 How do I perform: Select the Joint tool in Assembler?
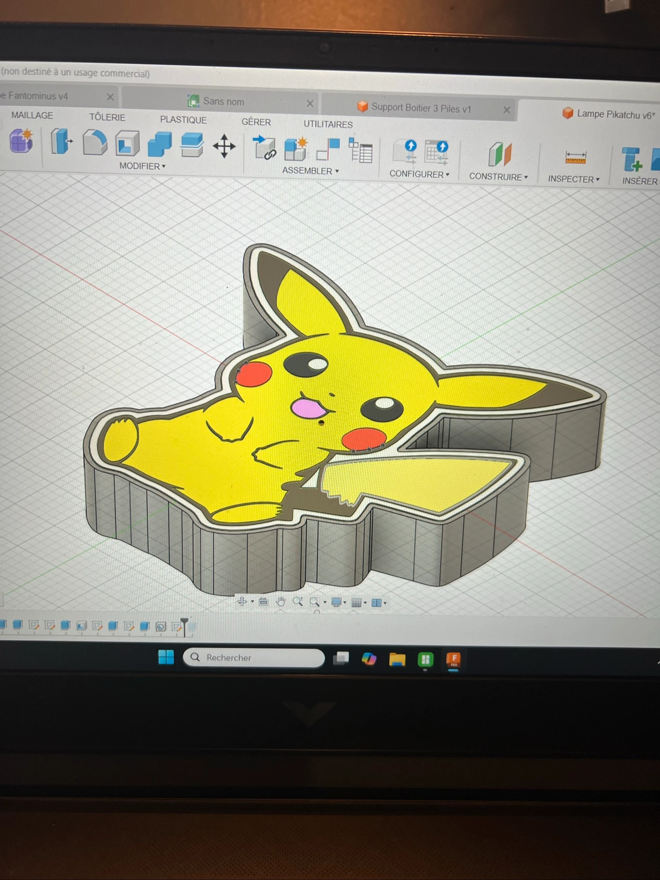(x=328, y=150)
